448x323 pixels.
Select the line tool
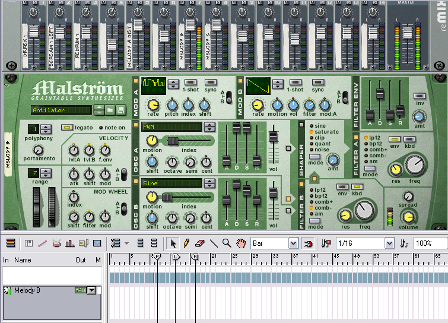214,243
